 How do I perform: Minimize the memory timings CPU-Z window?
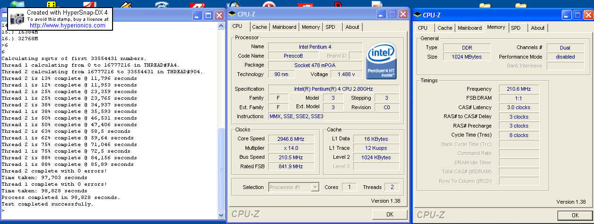tap(567, 15)
